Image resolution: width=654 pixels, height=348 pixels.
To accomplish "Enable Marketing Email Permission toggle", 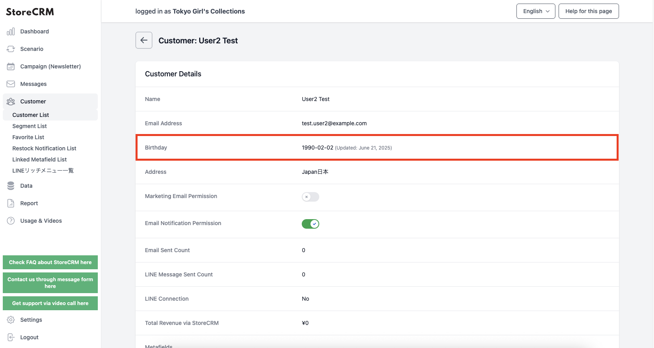I will click(311, 197).
